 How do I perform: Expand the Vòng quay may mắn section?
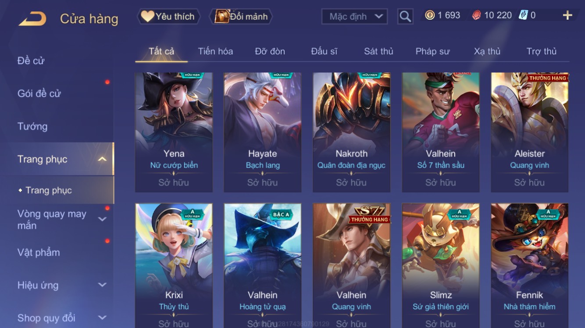pos(102,219)
